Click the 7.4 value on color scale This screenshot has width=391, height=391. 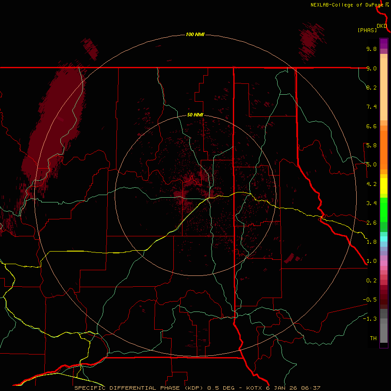tap(371, 107)
